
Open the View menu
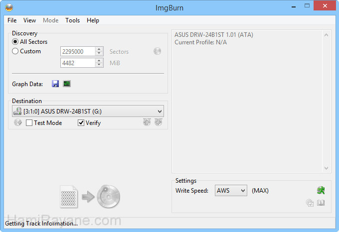[x=29, y=20]
